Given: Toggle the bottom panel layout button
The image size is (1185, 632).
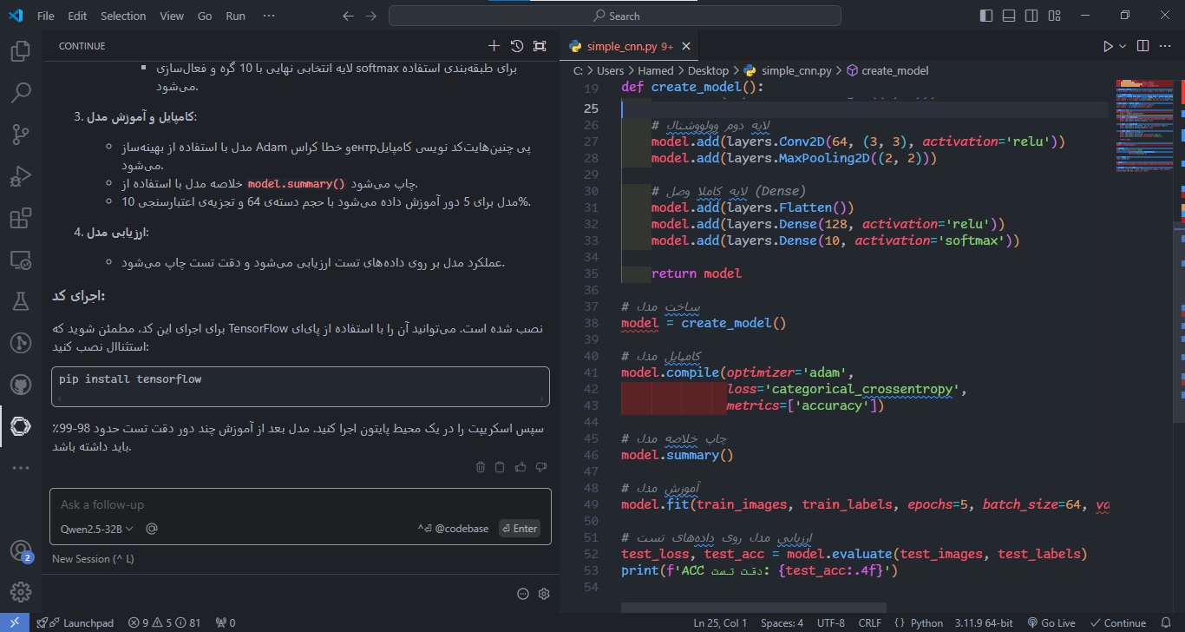Looking at the screenshot, I should 1008,16.
